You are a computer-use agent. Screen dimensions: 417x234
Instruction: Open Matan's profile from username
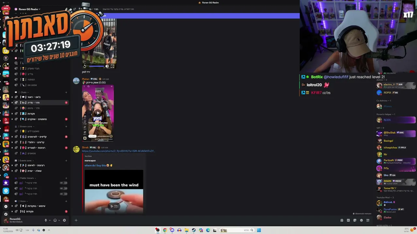(x=86, y=79)
